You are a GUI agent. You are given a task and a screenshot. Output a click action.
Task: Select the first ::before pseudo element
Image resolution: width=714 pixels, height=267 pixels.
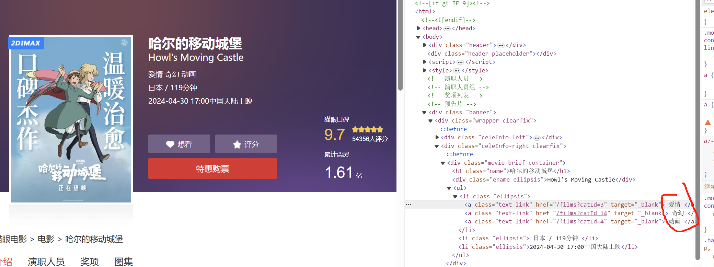(x=453, y=129)
